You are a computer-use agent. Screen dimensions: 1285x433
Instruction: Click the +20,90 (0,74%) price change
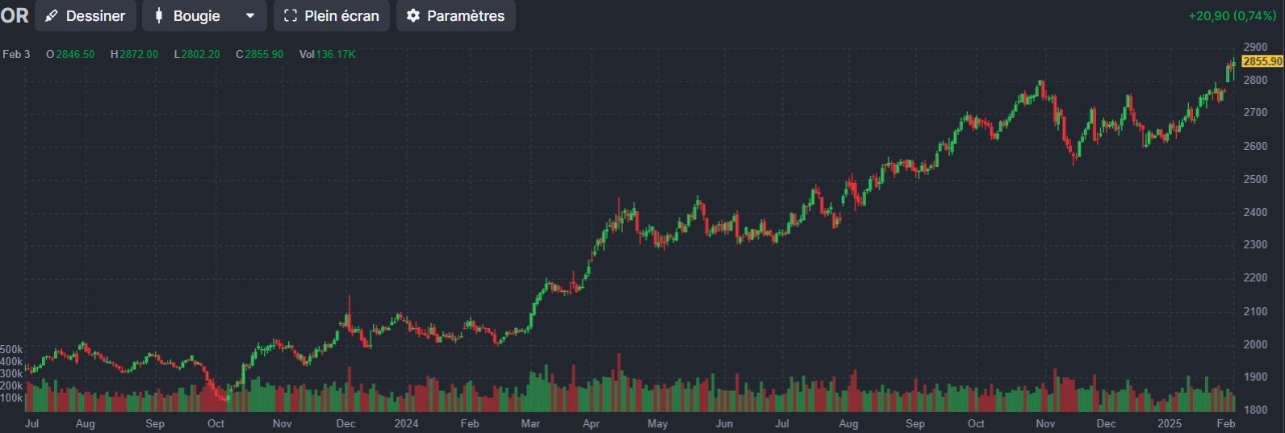click(1232, 16)
